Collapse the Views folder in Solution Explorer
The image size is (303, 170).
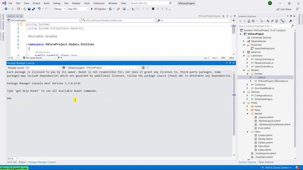pyautogui.click(x=244, y=103)
